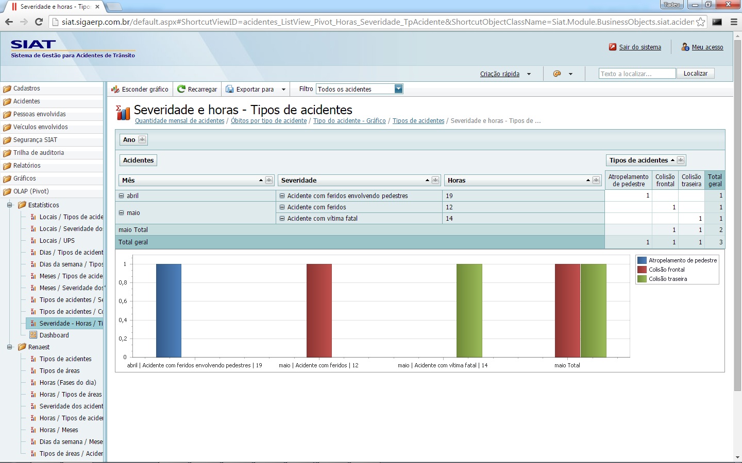Click the Colisão traseira column header
The image size is (742, 463).
point(692,180)
